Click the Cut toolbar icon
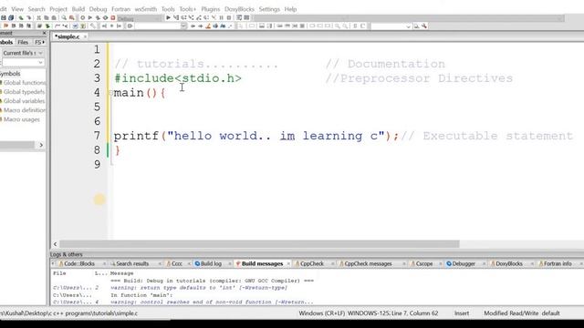Viewport: 584px width, 328px height. (x=38, y=17)
